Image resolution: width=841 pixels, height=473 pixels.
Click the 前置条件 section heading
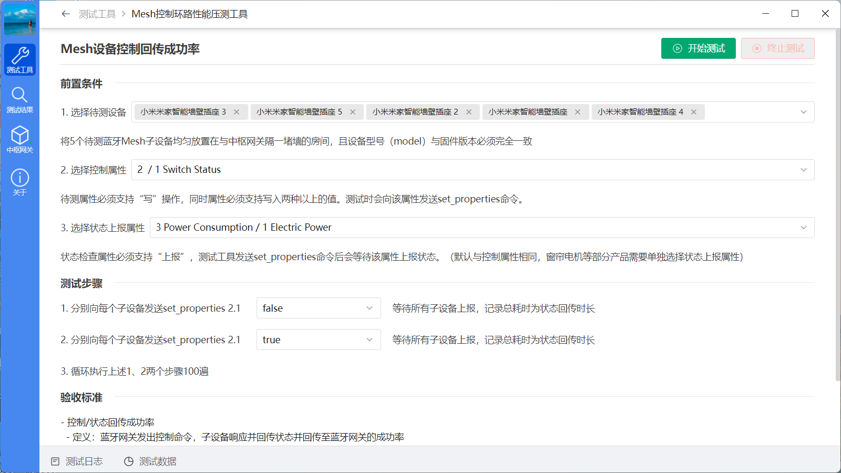point(81,84)
